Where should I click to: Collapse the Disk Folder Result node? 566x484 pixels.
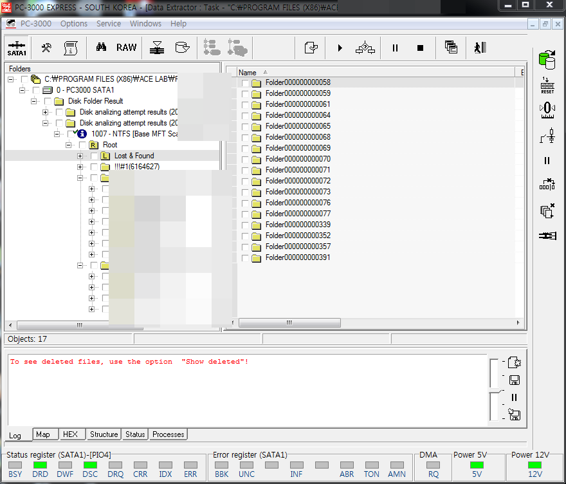[x=34, y=101]
